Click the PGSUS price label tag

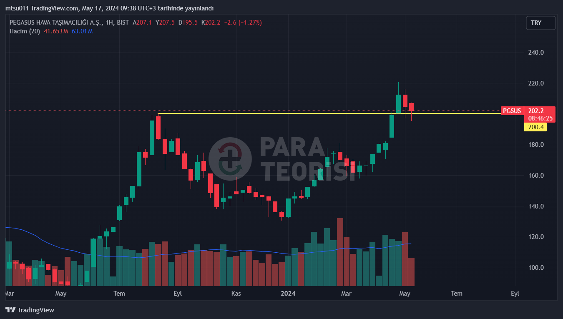(x=512, y=111)
